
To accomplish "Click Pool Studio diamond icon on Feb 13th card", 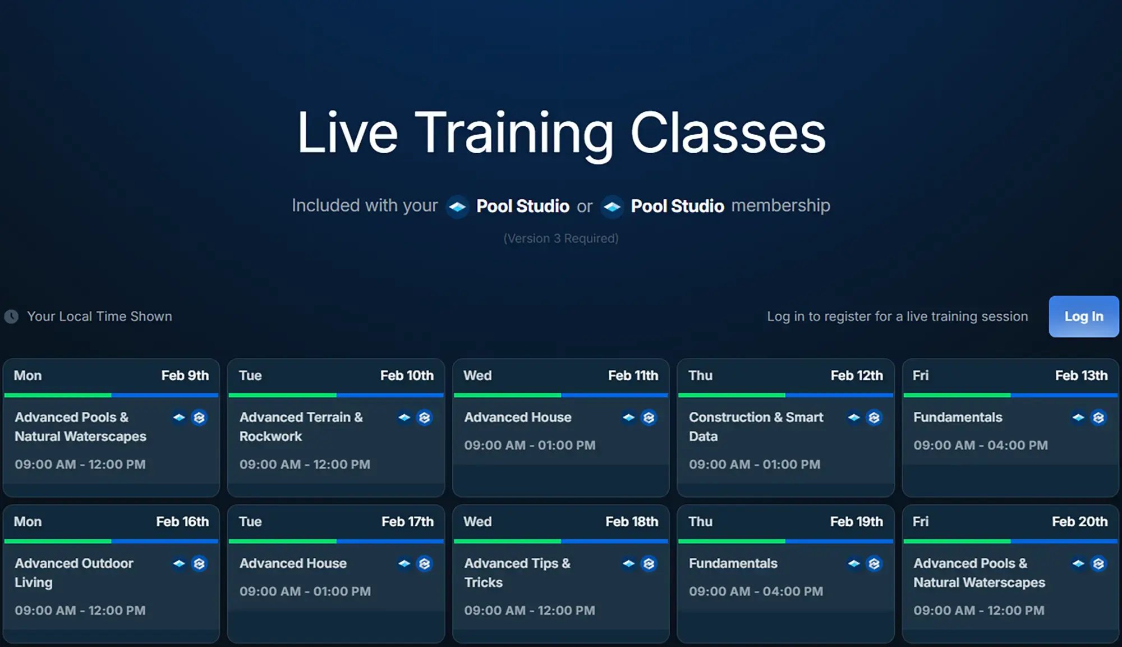I will [1078, 417].
